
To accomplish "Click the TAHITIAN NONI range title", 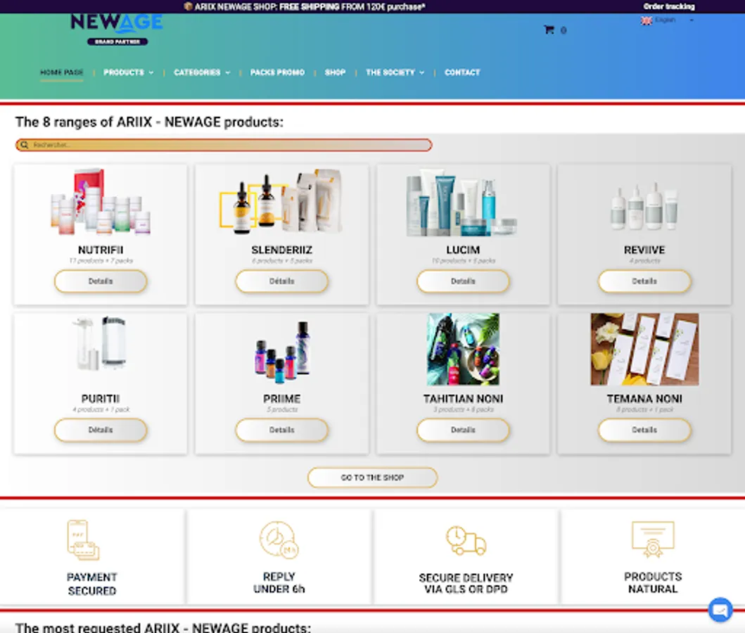I will (463, 399).
